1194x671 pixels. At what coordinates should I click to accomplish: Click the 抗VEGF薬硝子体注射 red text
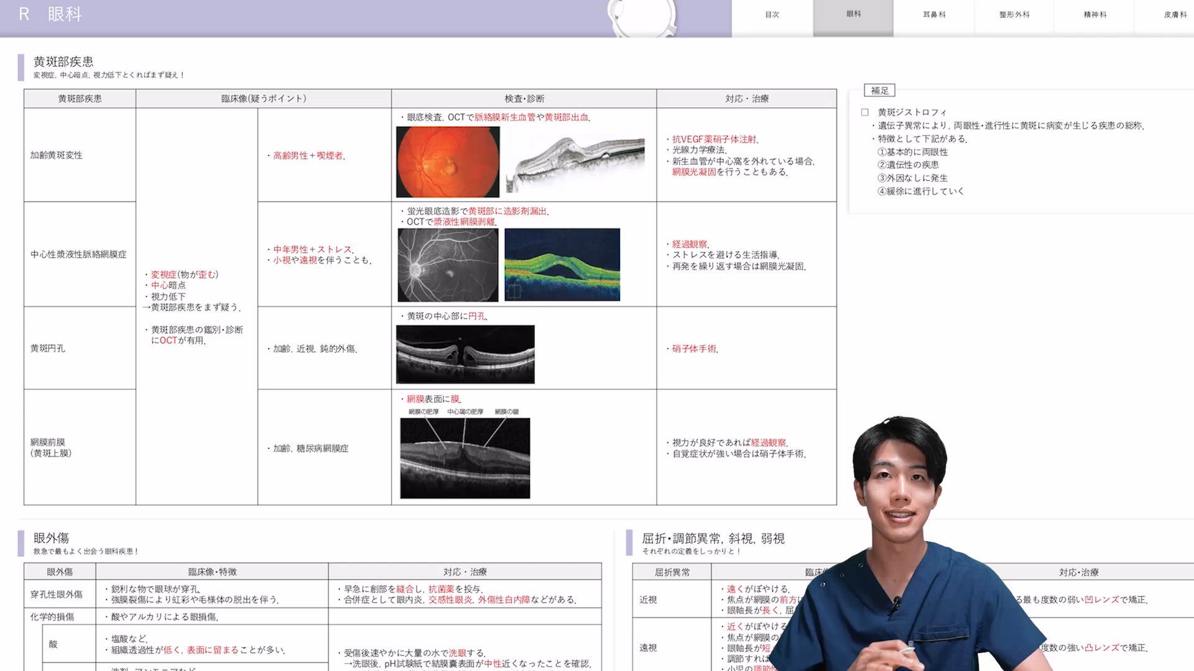[x=715, y=140]
